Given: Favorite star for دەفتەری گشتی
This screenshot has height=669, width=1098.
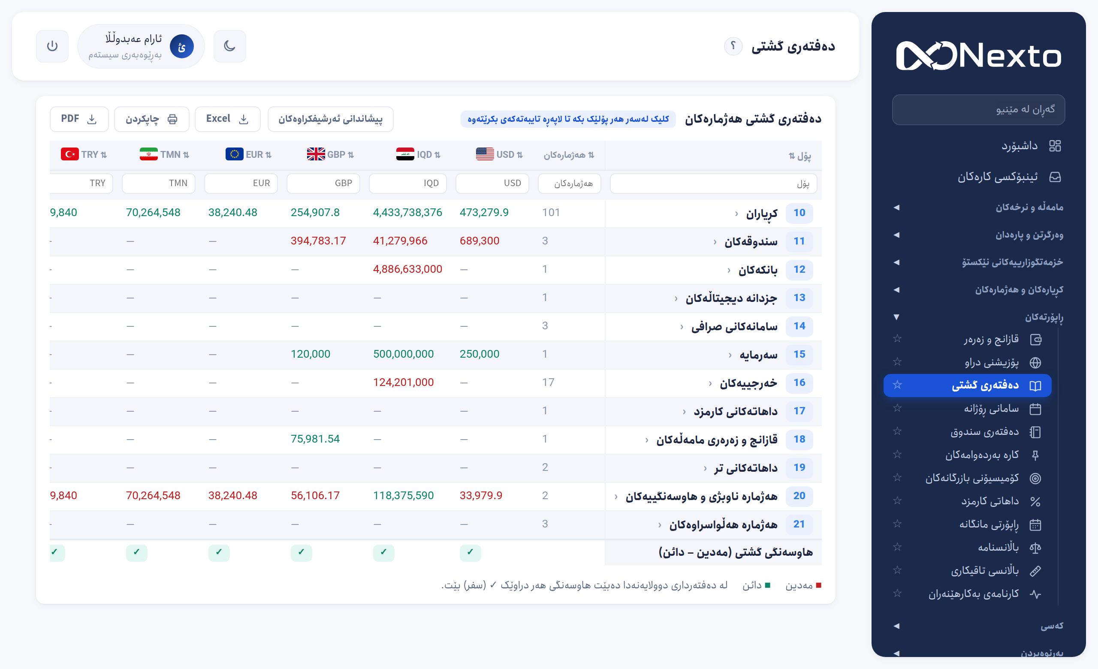Looking at the screenshot, I should point(897,385).
